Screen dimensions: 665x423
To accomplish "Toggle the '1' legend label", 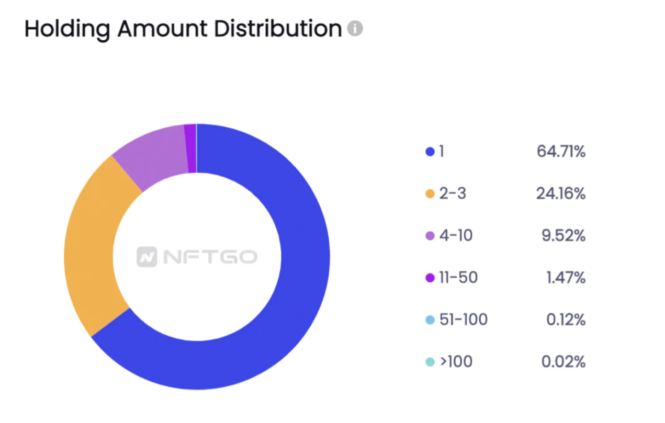I will (x=442, y=152).
